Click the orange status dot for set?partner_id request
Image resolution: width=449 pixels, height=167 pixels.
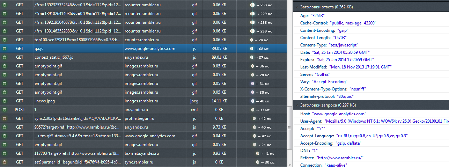pos(5,162)
